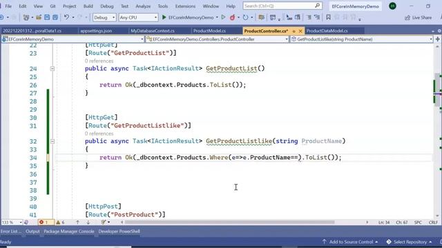Click the Save file icon
The height and width of the screenshot is (248, 442).
click(x=47, y=17)
